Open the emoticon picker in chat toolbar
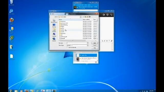This screenshot has height=92, width=164. pyautogui.click(x=107, y=41)
